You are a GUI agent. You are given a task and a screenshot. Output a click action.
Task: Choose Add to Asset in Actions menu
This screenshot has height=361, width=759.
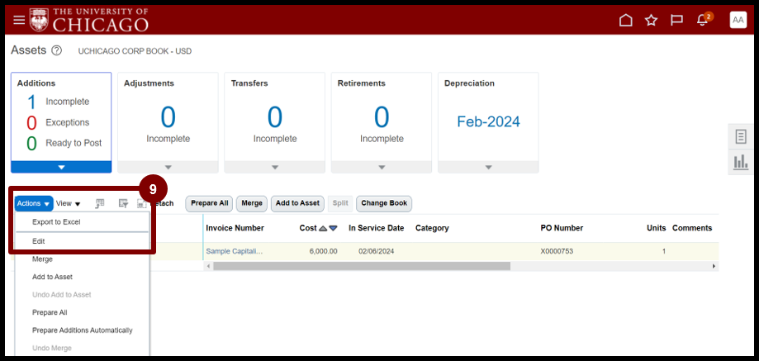click(52, 277)
